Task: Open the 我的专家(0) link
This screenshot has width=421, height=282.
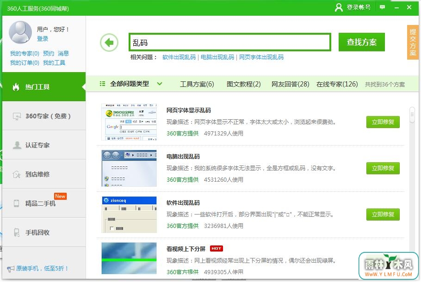Action: (25, 53)
